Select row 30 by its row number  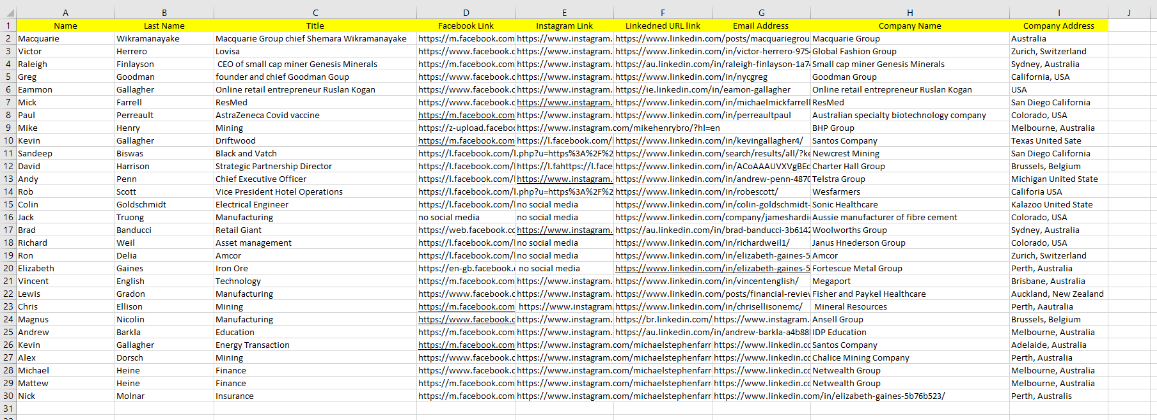point(8,396)
